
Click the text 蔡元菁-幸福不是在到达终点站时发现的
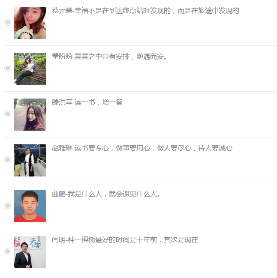coord(111,11)
